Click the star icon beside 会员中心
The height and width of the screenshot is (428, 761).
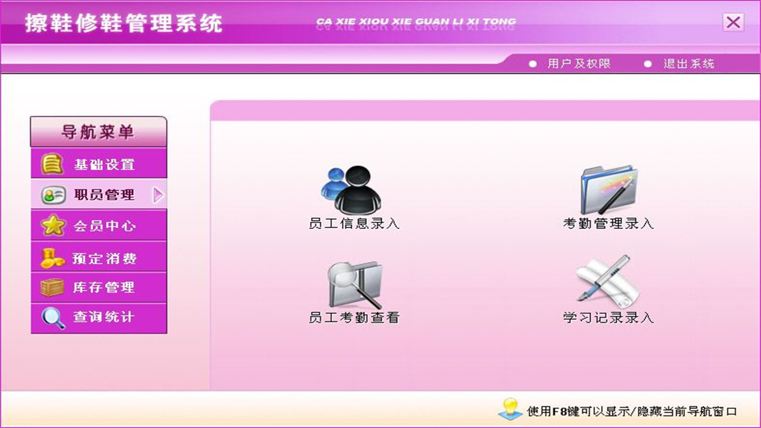[x=52, y=225]
